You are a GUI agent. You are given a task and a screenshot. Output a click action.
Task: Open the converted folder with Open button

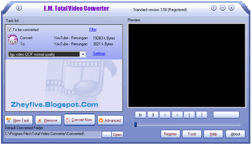click(x=117, y=135)
